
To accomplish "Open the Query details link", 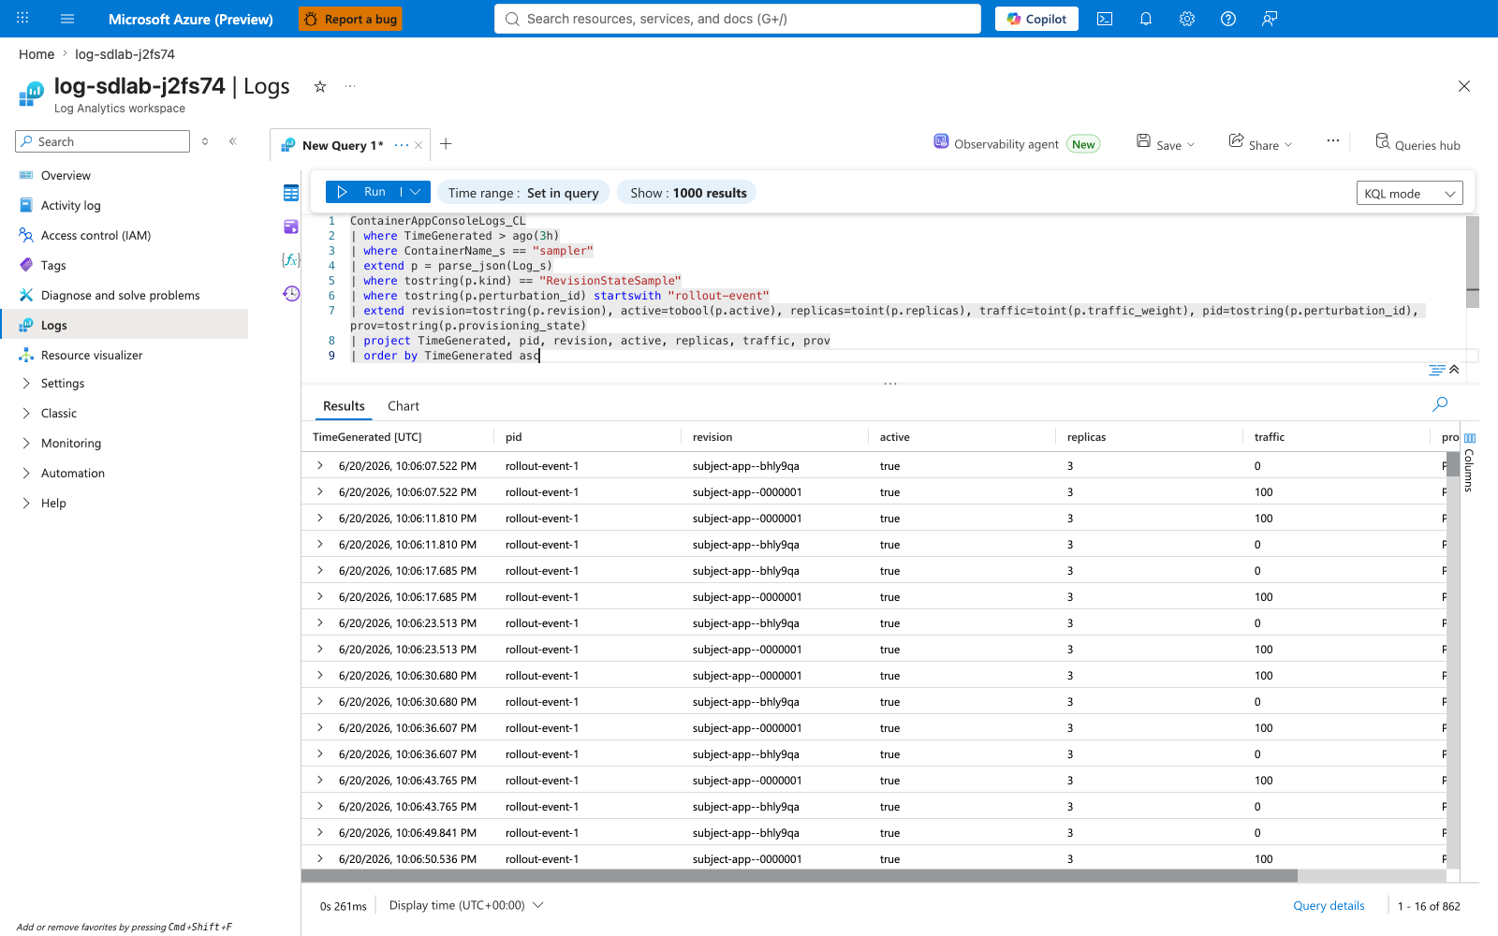I will click(1329, 906).
